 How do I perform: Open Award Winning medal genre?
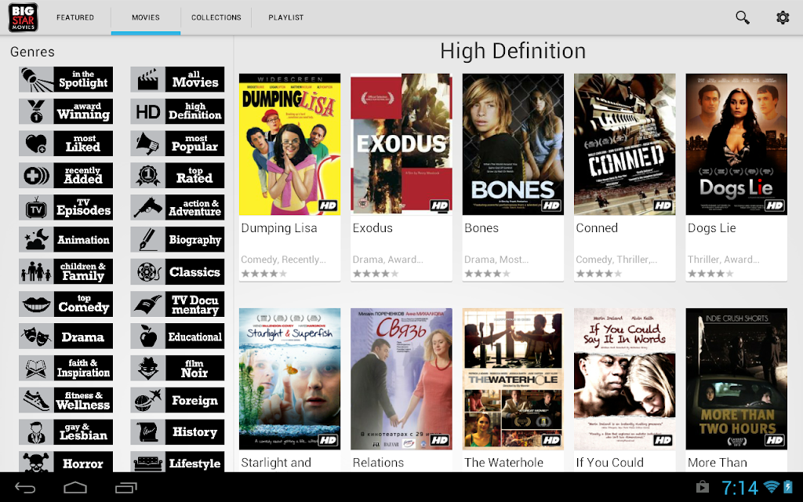[x=66, y=111]
